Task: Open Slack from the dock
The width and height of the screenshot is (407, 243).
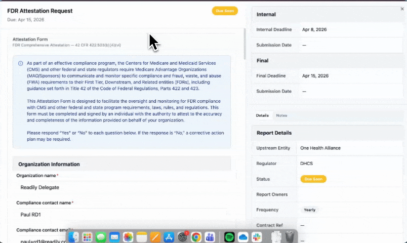Action: [257, 237]
